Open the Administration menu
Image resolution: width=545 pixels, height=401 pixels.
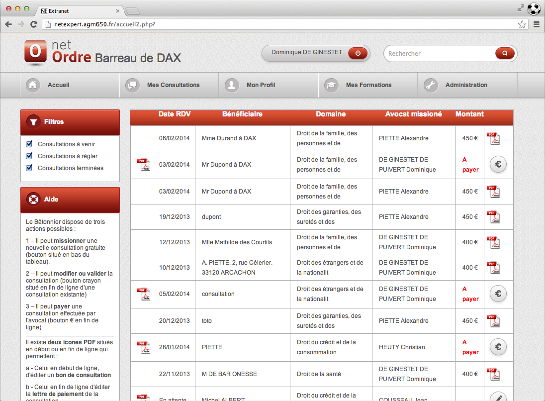467,85
